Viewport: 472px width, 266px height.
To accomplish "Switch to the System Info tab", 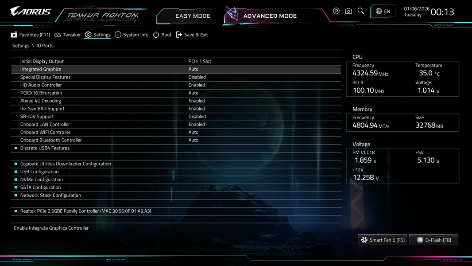I will click(x=132, y=35).
